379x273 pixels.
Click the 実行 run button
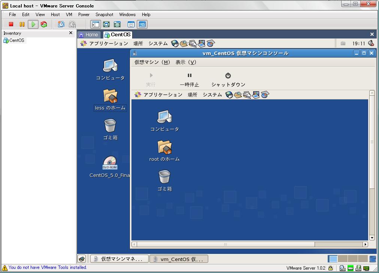151,80
